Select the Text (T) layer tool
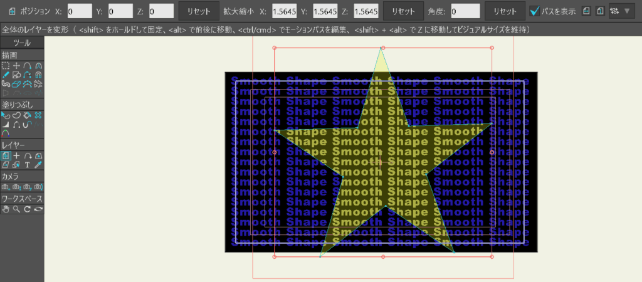 point(27,165)
